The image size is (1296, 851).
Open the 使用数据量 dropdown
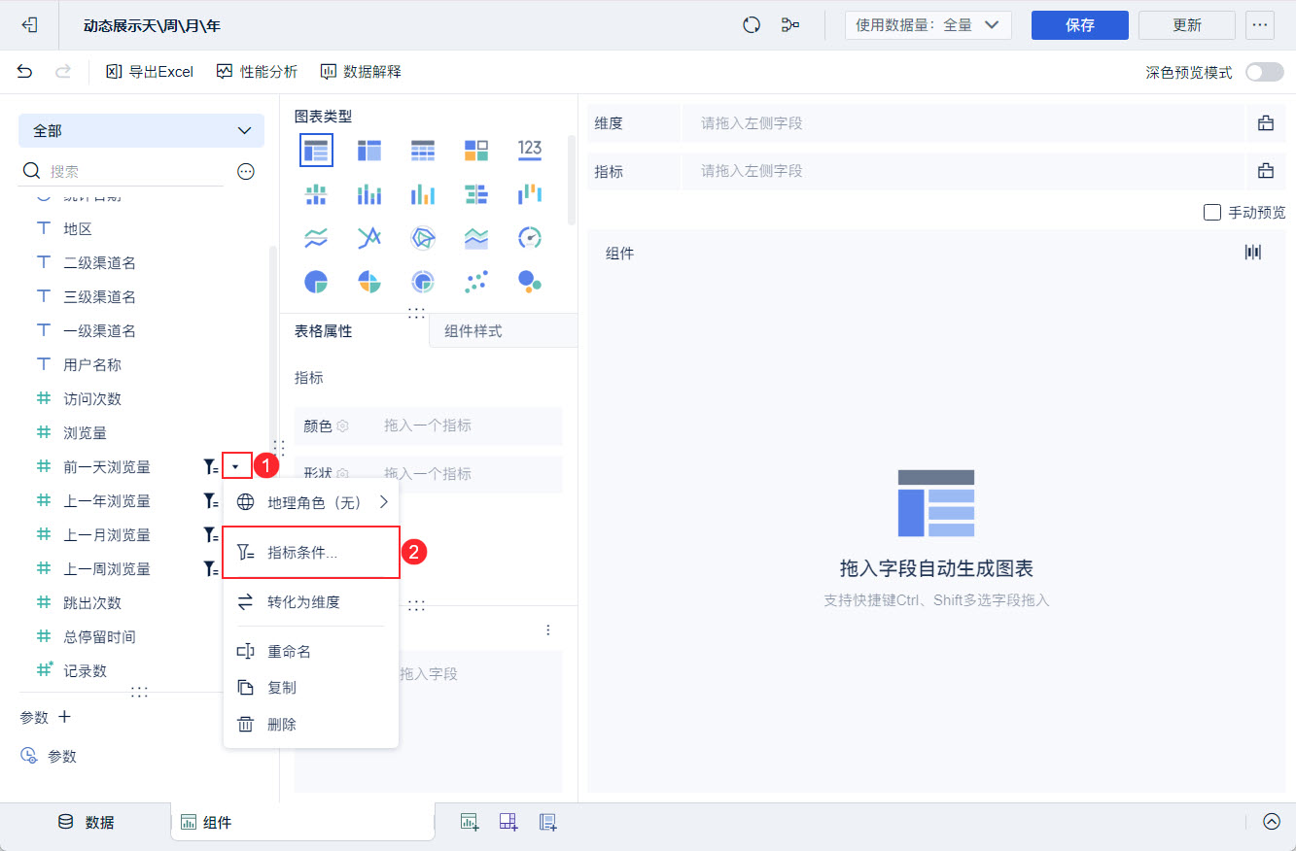(x=928, y=25)
